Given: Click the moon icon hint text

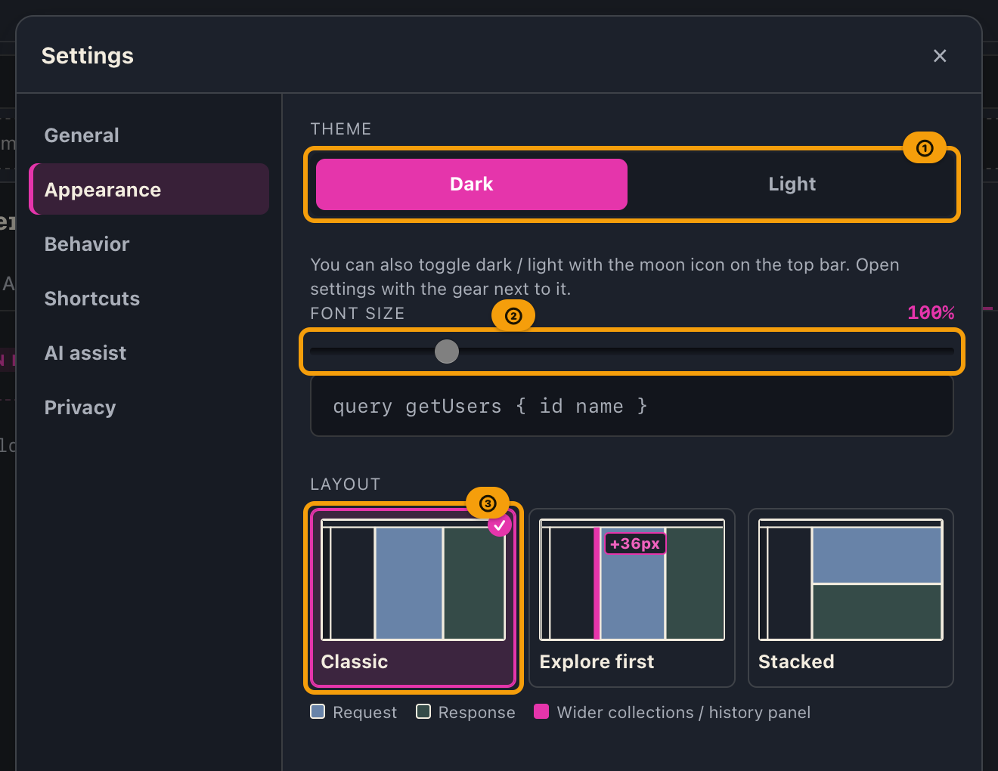Looking at the screenshot, I should pyautogui.click(x=605, y=277).
